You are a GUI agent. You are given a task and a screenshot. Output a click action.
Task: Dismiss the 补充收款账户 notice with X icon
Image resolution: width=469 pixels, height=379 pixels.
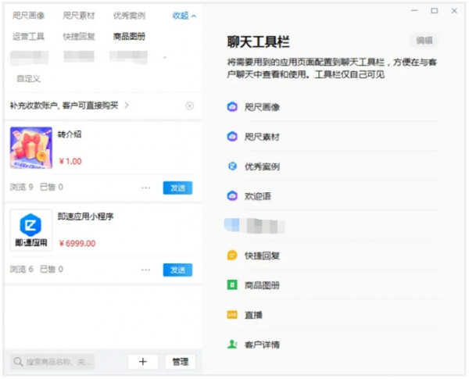pos(190,105)
